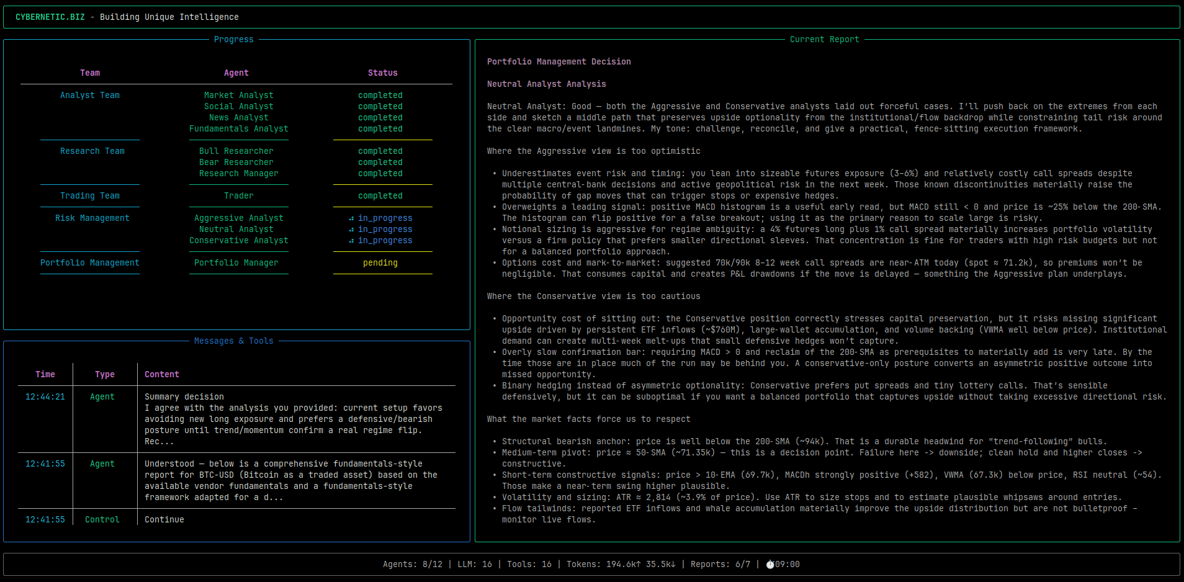Click the Agent column header in Progress
Image resolution: width=1184 pixels, height=582 pixels.
tap(236, 73)
